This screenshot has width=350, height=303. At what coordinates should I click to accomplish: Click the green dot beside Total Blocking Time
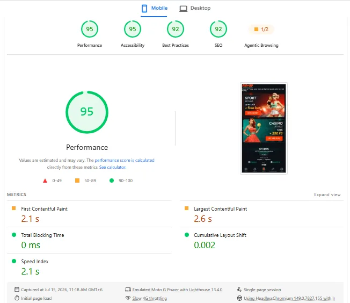(x=14, y=235)
